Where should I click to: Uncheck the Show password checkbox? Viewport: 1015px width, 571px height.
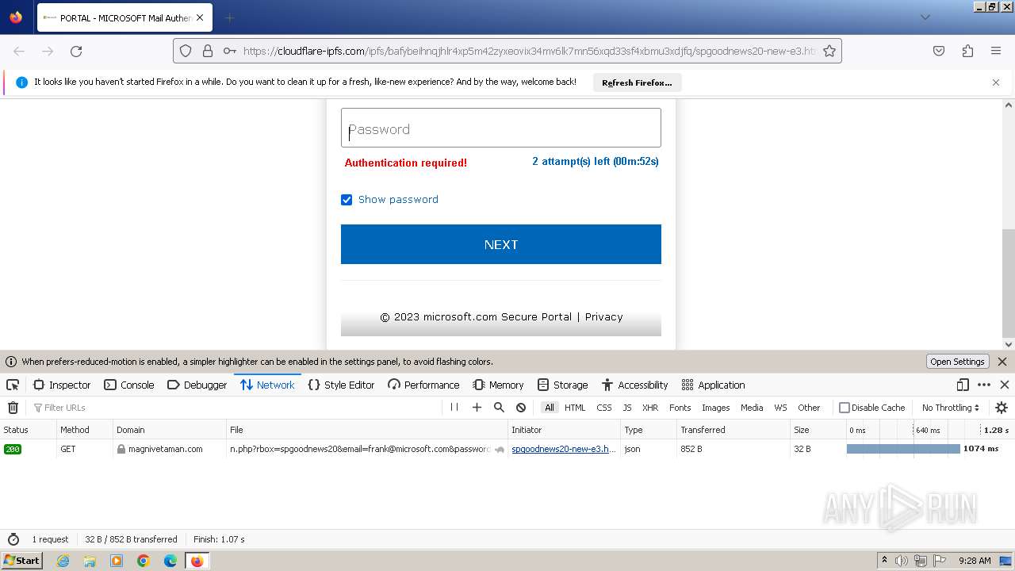point(347,200)
